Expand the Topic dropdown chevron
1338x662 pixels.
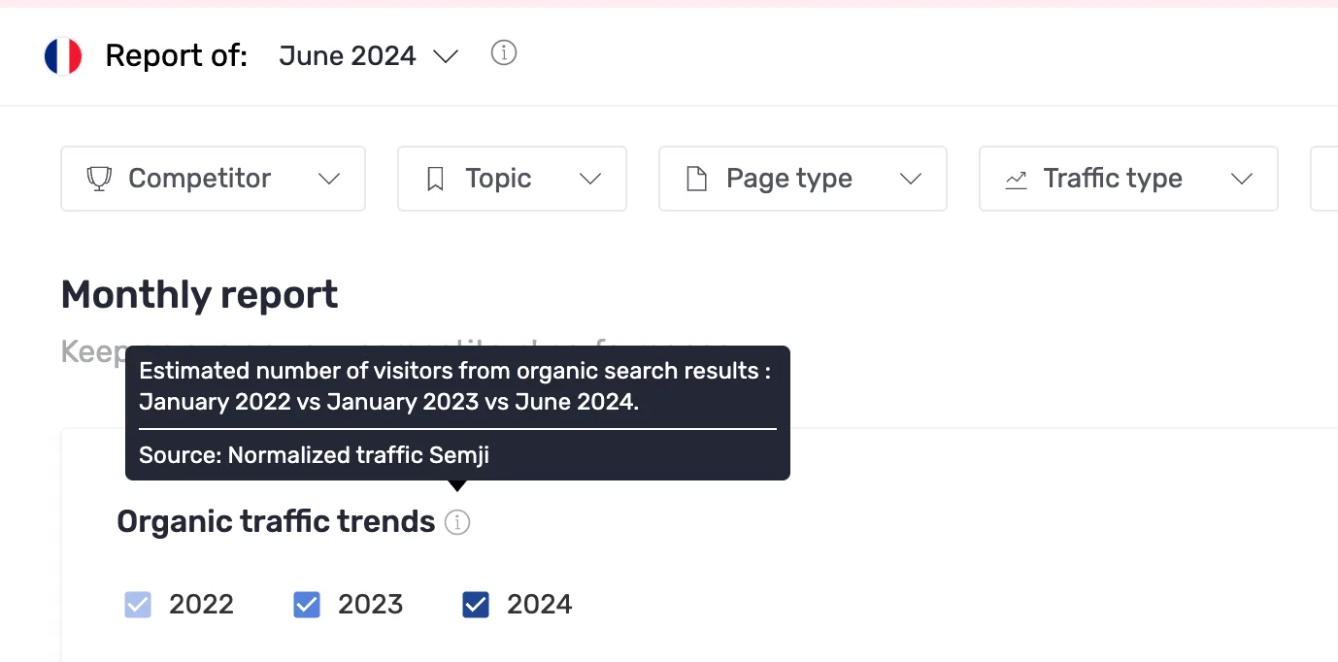pos(590,180)
